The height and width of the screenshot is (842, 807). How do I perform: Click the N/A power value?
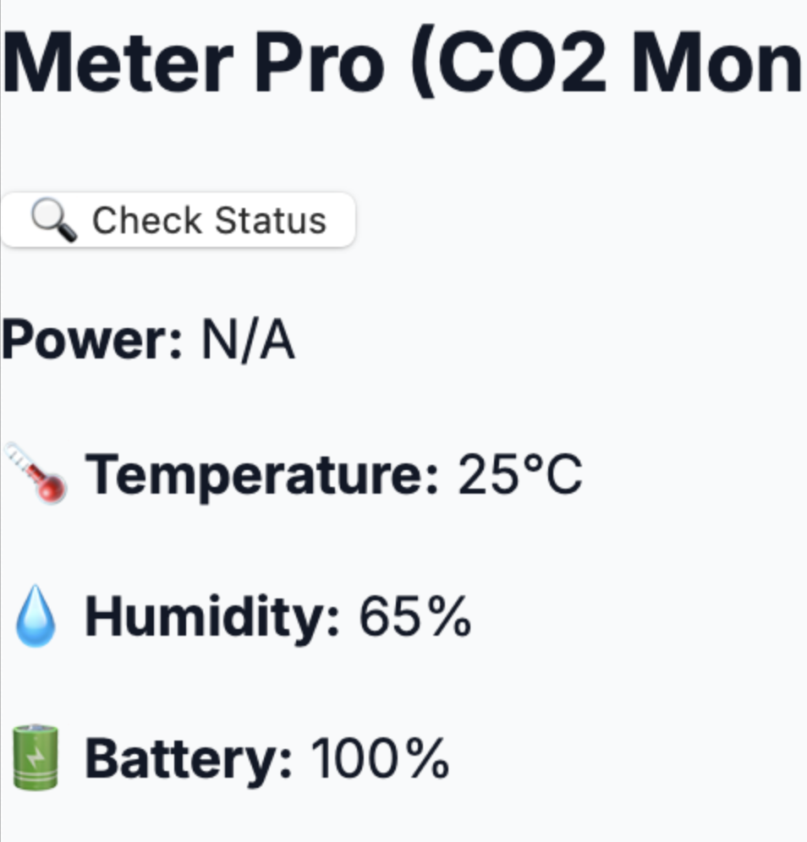[248, 341]
